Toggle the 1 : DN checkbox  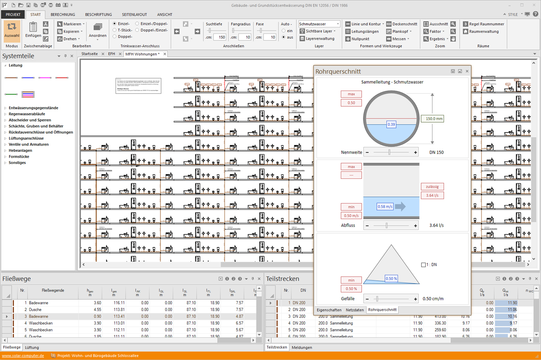[423, 265]
